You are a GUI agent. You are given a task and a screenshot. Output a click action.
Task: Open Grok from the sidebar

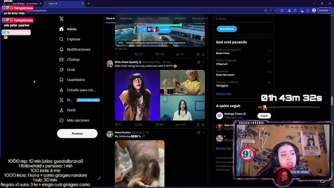67,70
